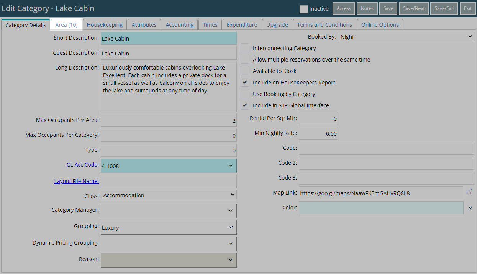Pick a color in the Color swatch field
This screenshot has height=274, width=477.
click(x=381, y=208)
